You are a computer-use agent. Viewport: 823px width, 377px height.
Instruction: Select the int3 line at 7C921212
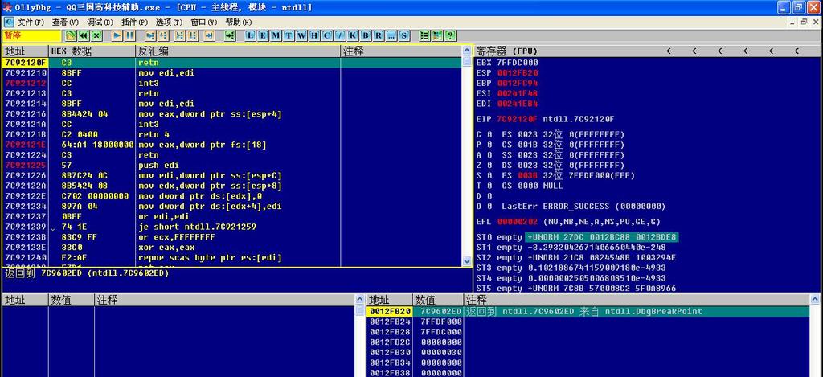click(x=232, y=83)
